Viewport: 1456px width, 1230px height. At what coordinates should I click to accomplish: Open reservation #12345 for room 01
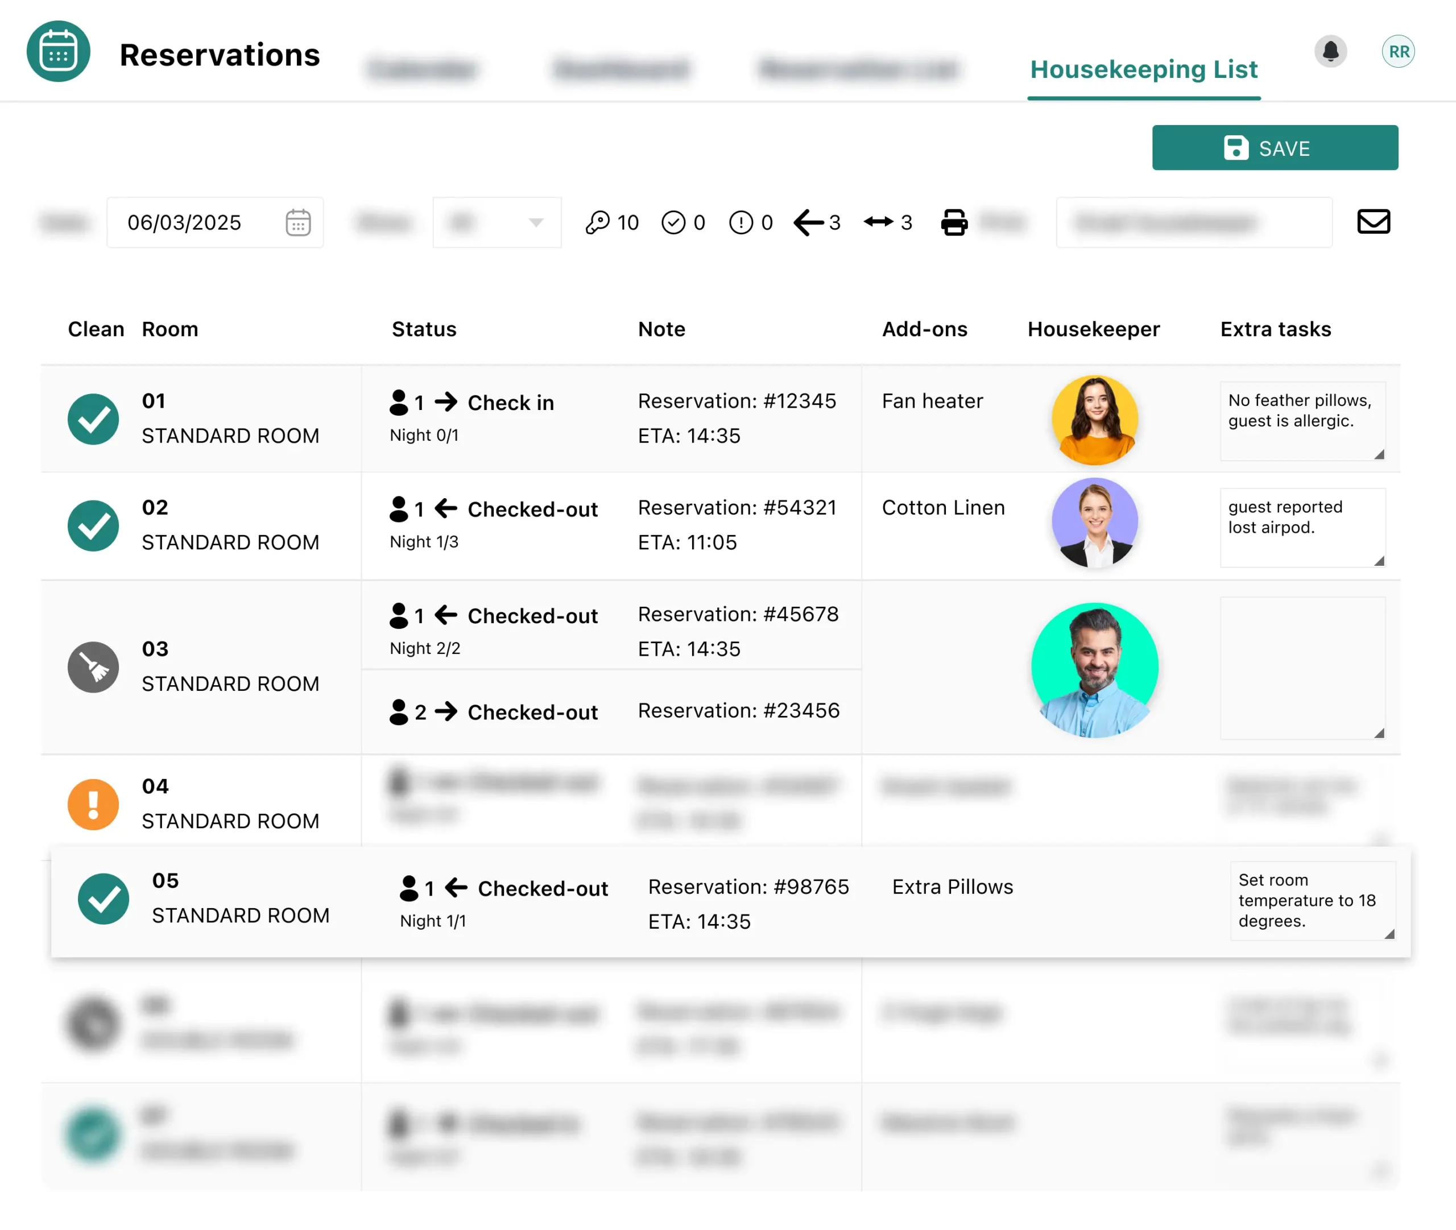(737, 401)
